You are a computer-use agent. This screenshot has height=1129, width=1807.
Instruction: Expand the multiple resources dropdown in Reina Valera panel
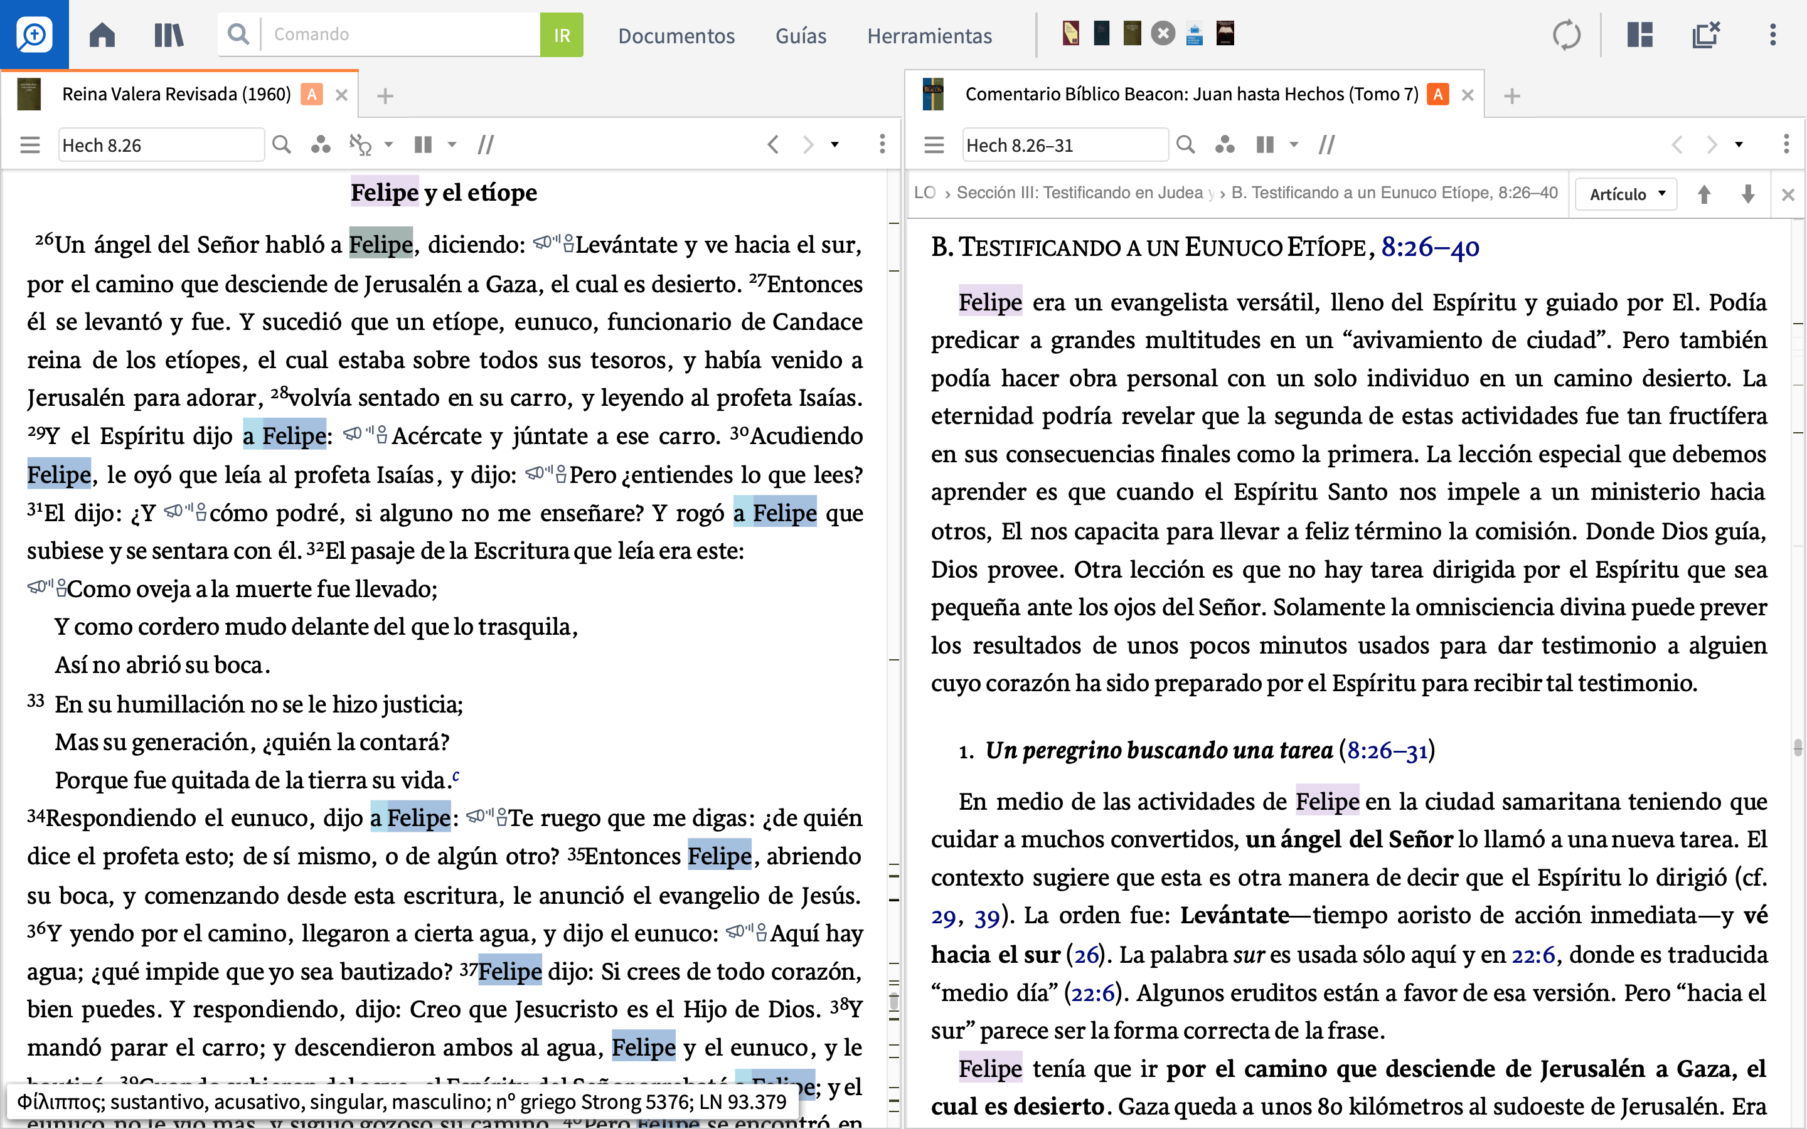(452, 145)
